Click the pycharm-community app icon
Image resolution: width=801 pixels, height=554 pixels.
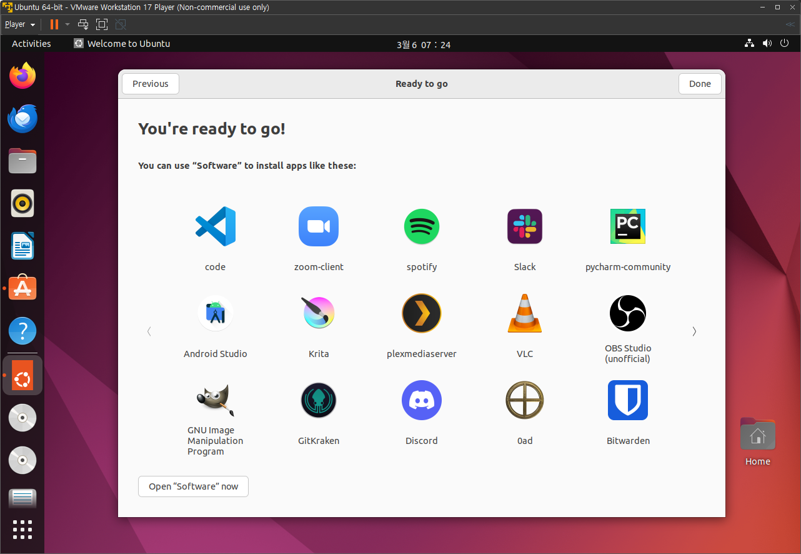[628, 226]
